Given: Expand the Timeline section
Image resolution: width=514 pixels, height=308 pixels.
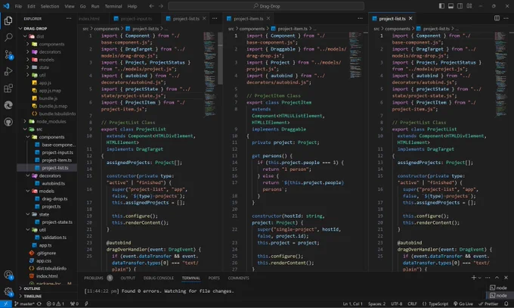Looking at the screenshot, I should pos(33,296).
